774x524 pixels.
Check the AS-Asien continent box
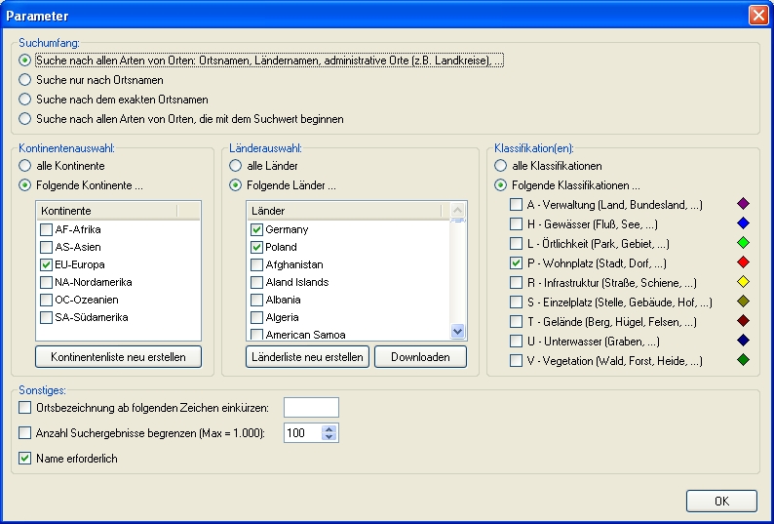tap(46, 247)
